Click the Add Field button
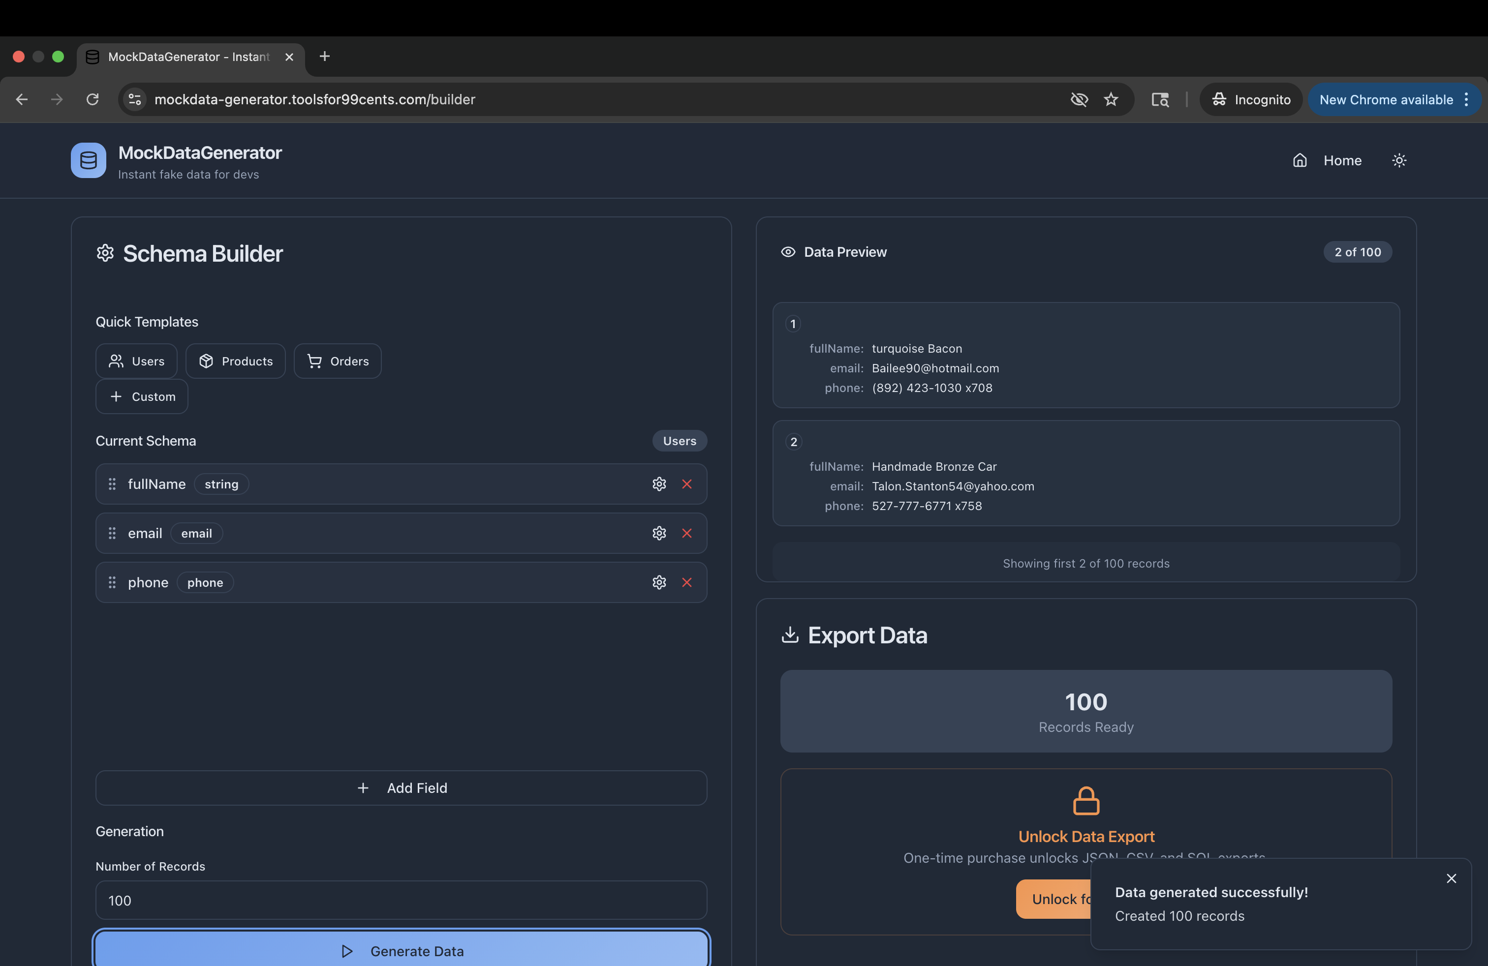This screenshot has height=966, width=1488. [402, 788]
